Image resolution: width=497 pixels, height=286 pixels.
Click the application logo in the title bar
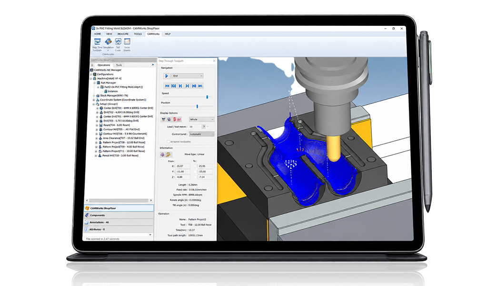[93, 28]
